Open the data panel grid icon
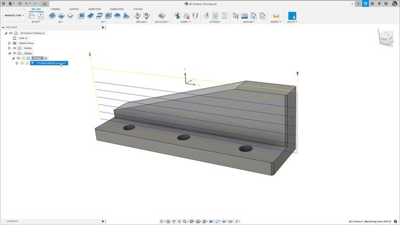This screenshot has width=400, height=225. pyautogui.click(x=4, y=4)
